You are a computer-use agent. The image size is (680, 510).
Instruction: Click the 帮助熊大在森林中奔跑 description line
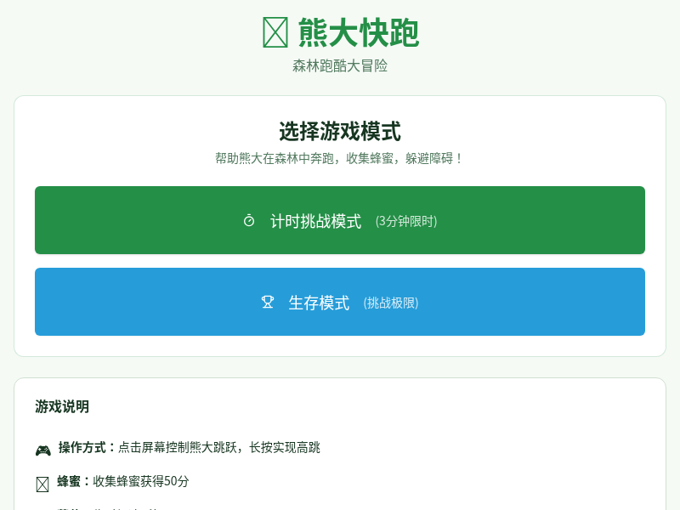[x=340, y=158]
